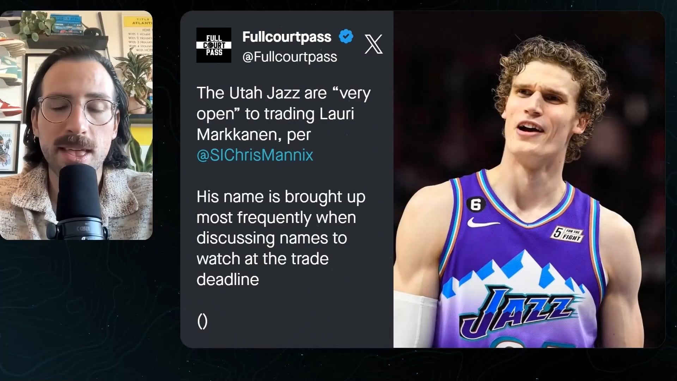The image size is (677, 381).
Task: Click the host's webcam video feed
Action: 76,125
